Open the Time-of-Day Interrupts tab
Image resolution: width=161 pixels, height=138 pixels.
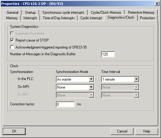pyautogui.click(x=59, y=18)
